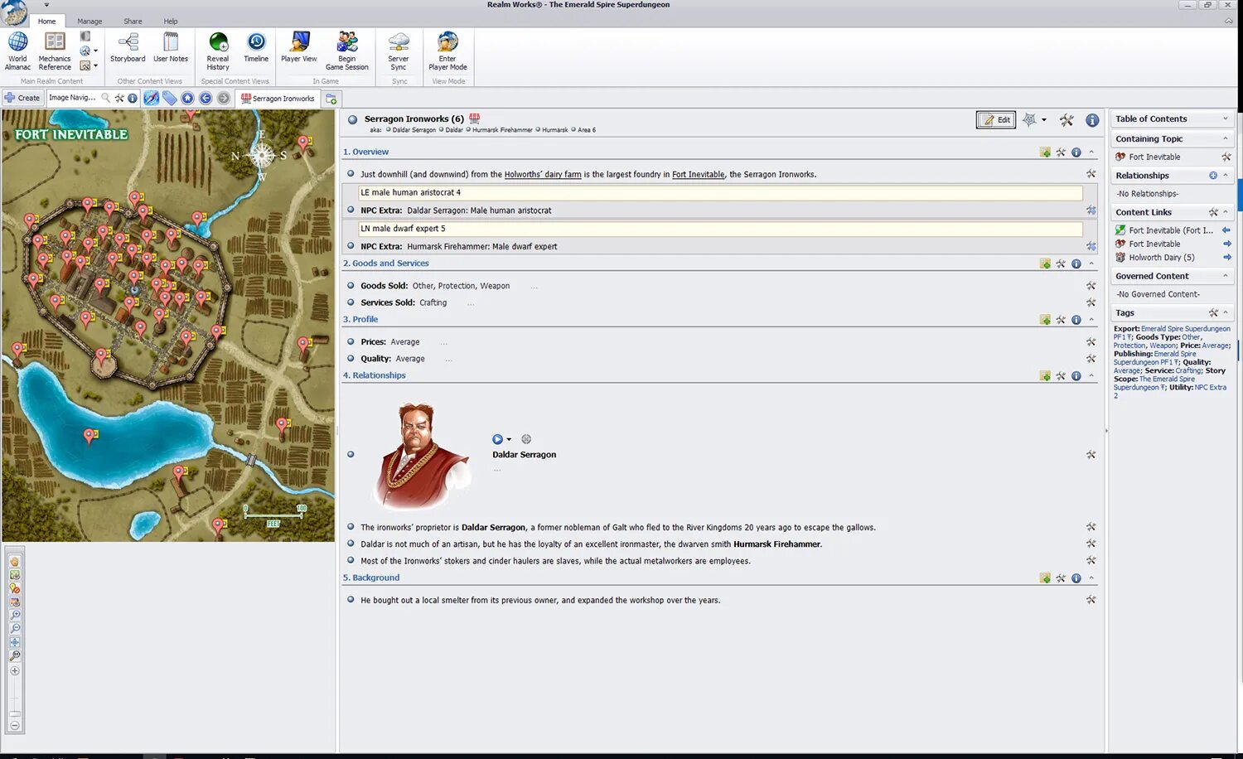Collapse the Goods and Services section
The image size is (1243, 759).
click(x=1091, y=263)
